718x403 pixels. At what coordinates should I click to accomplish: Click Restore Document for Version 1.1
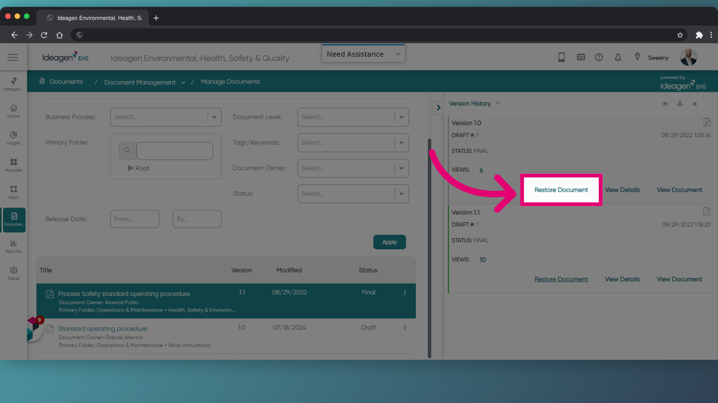(x=561, y=279)
